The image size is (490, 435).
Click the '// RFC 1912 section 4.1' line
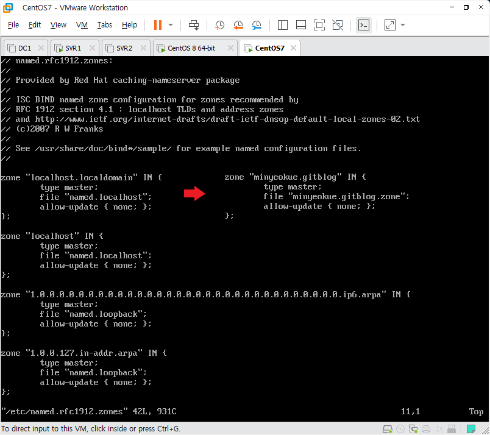point(142,110)
